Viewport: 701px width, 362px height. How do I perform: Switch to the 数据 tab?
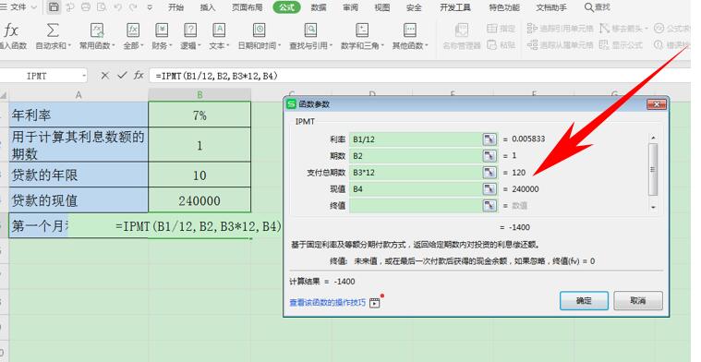pos(319,7)
